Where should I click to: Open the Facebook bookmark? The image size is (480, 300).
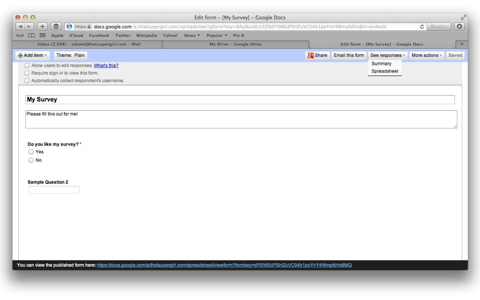(99, 36)
